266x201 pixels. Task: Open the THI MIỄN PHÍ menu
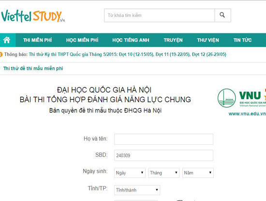38,40
